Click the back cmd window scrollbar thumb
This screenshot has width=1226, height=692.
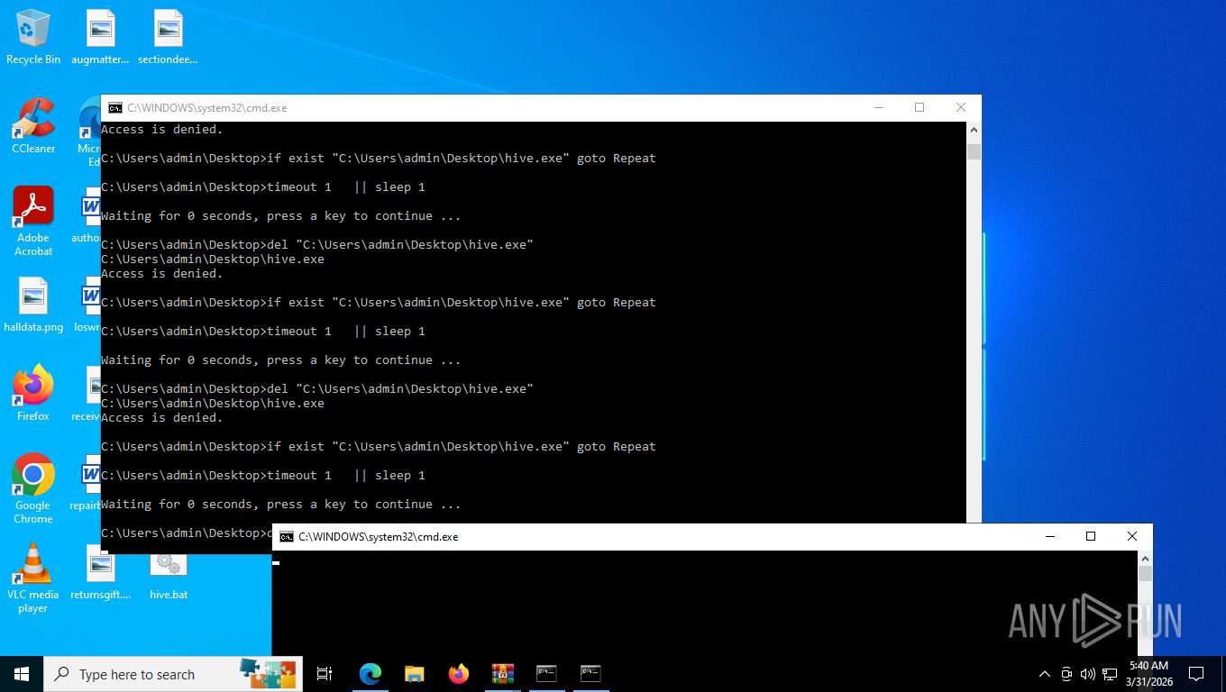click(x=974, y=151)
